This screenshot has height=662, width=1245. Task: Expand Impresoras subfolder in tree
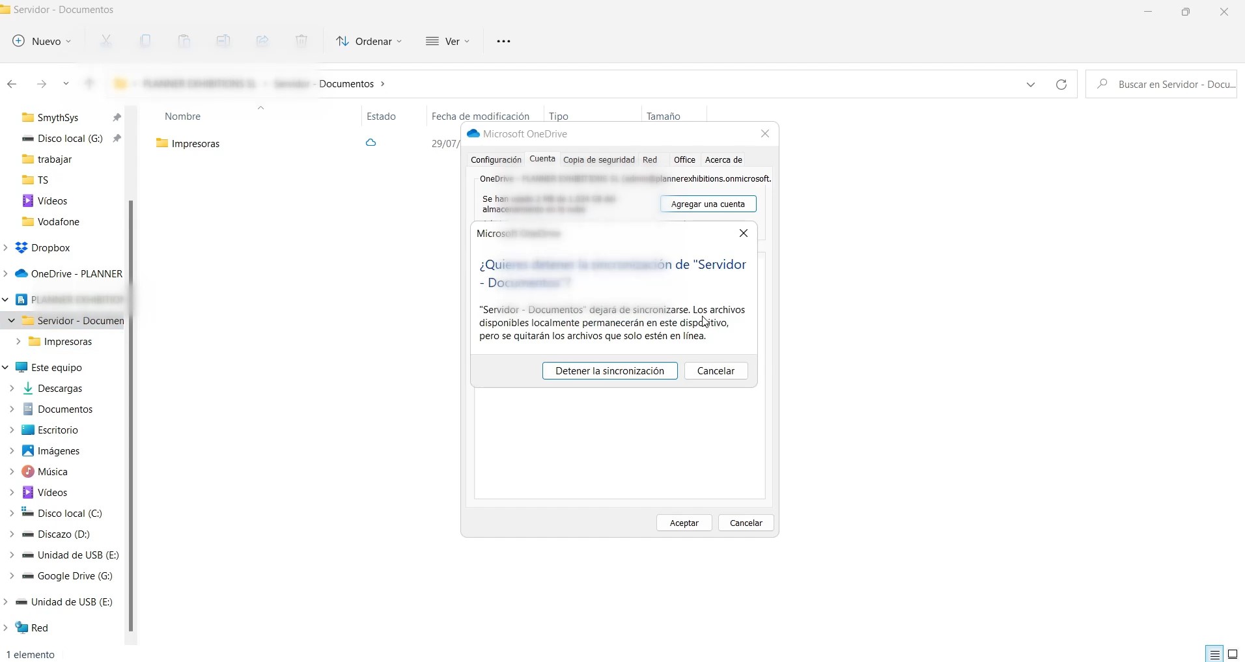point(18,341)
